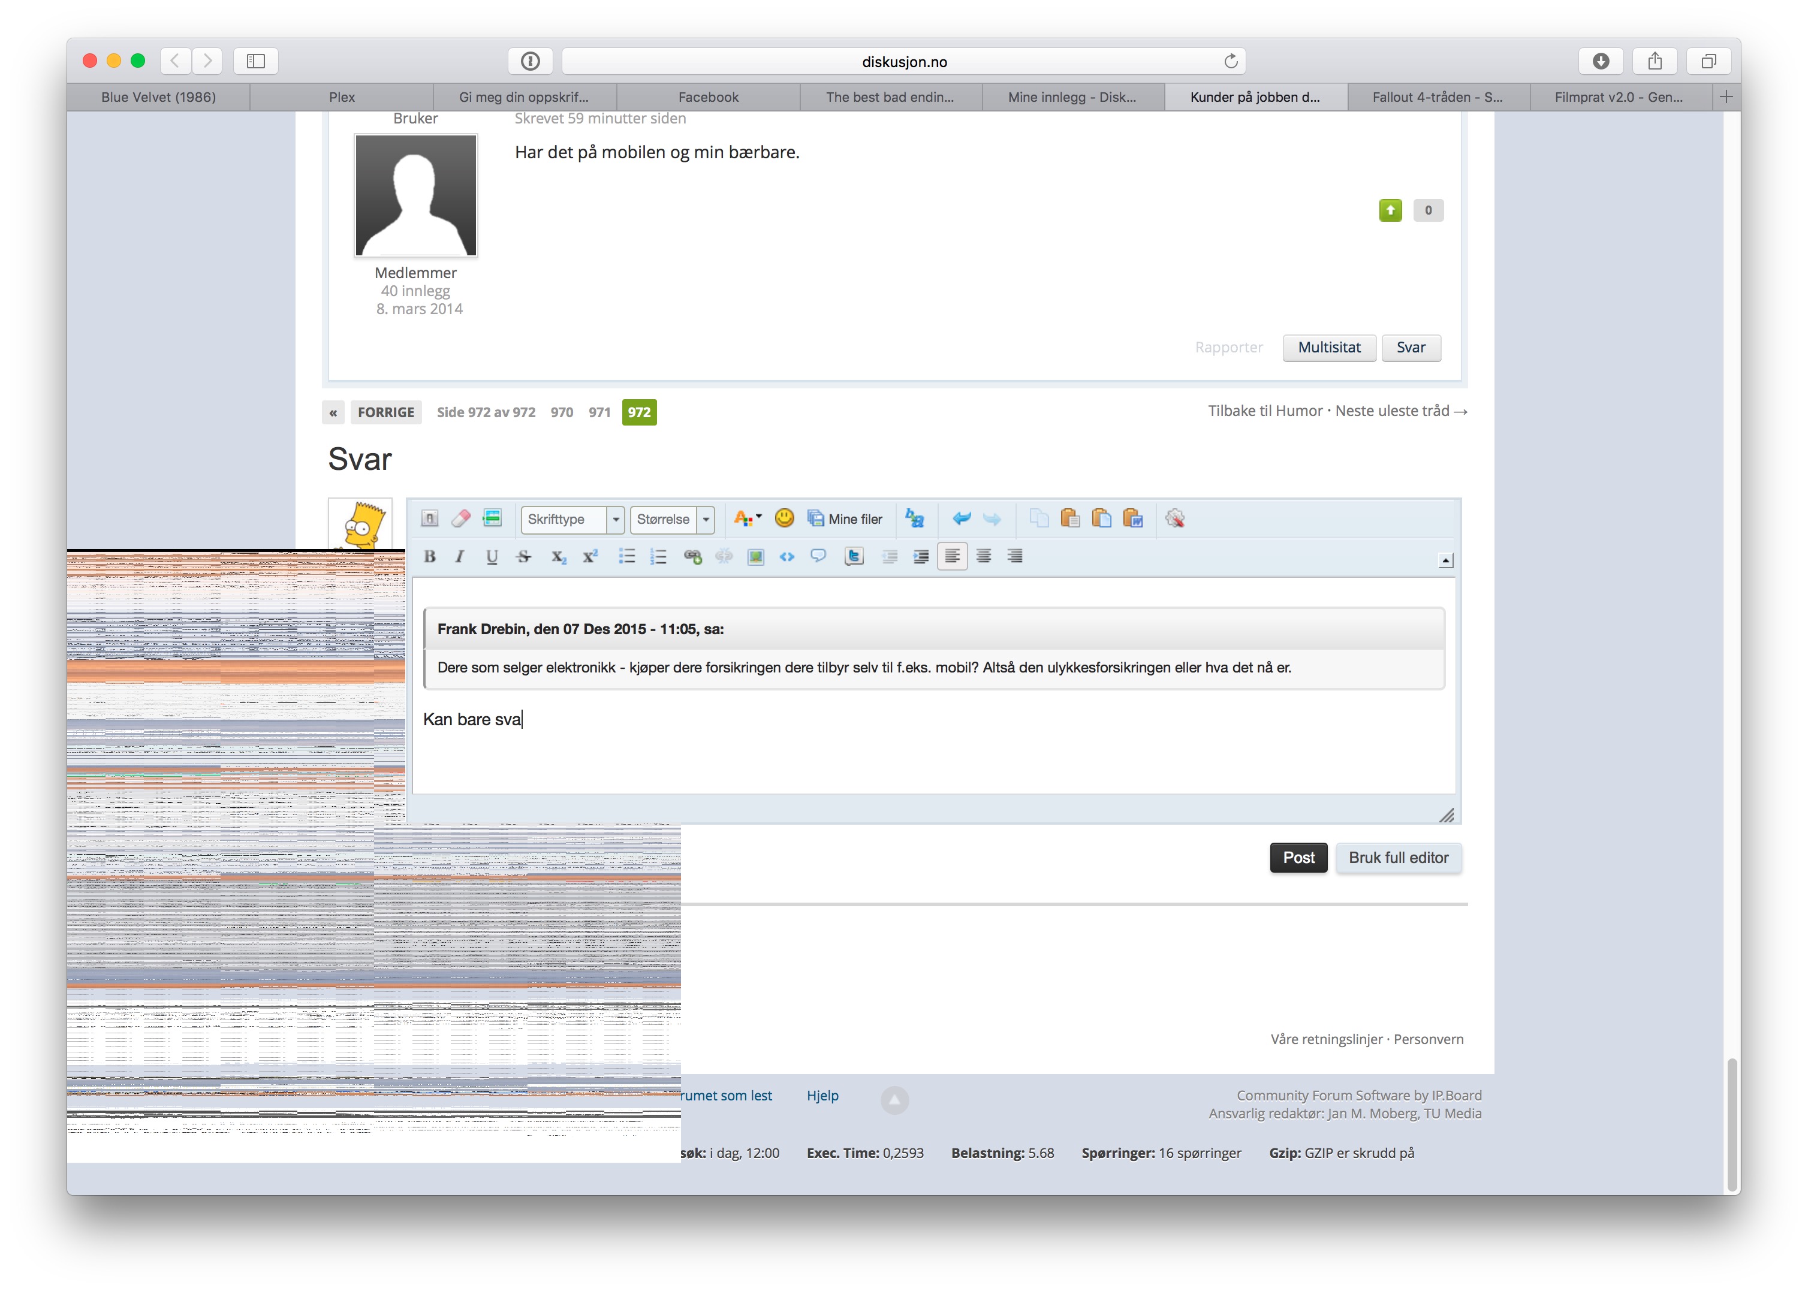1808x1291 pixels.
Task: Switch to Blue Velvet (1986) tab
Action: (x=158, y=97)
